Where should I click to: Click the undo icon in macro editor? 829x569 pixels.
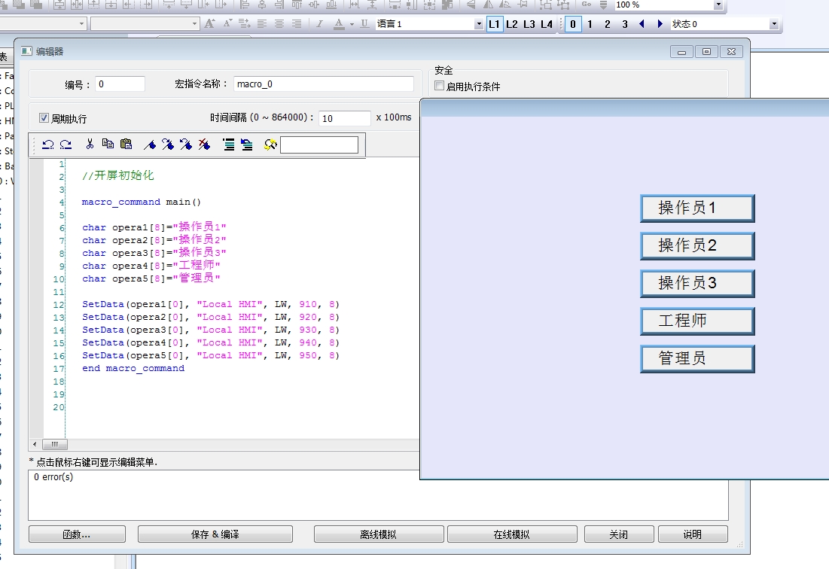point(48,145)
